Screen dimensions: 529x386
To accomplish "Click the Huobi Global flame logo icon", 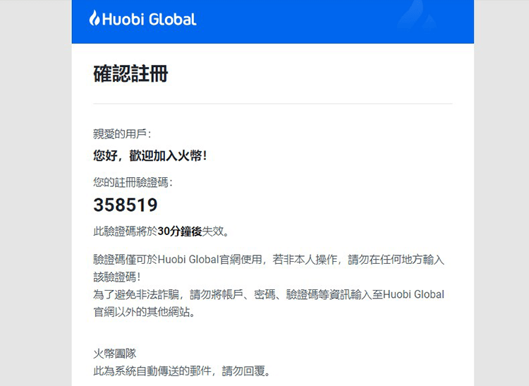I will pyautogui.click(x=94, y=18).
